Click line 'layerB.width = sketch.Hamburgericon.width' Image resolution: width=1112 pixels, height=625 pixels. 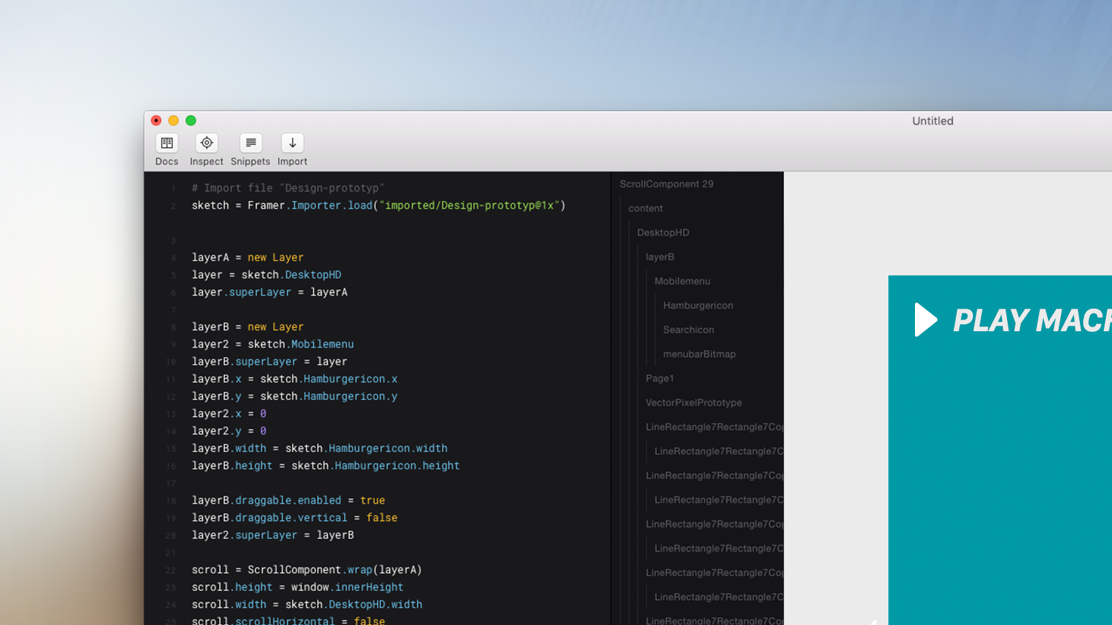tap(320, 448)
